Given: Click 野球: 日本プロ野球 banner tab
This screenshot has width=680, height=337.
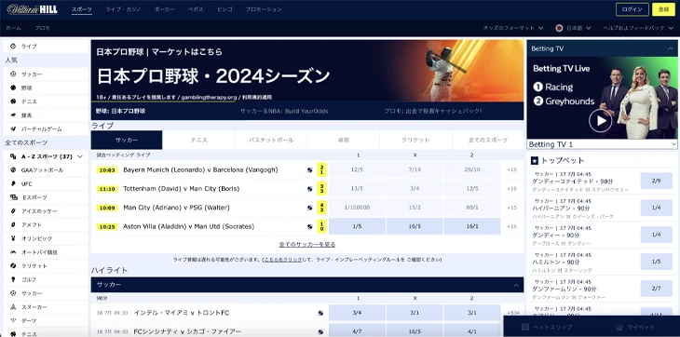Looking at the screenshot, I should (x=120, y=112).
